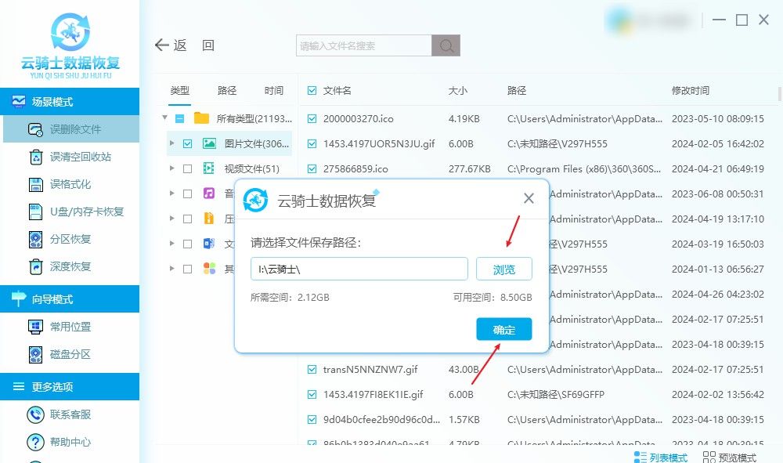This screenshot has width=783, height=463.
Task: Click path C:\未知路径\SF69GFFP
Action: pyautogui.click(x=556, y=395)
